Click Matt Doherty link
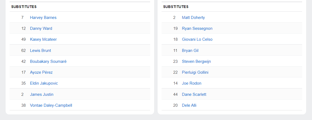The width and height of the screenshot is (312, 120). tap(193, 18)
